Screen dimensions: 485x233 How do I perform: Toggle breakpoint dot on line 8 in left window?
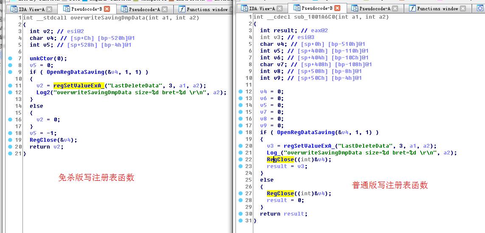pos(10,65)
